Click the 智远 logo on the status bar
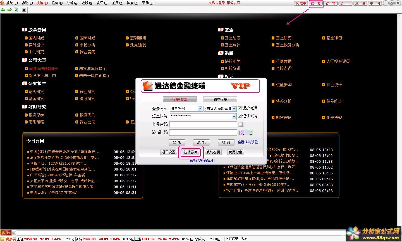402x242 pixels. 6,233
